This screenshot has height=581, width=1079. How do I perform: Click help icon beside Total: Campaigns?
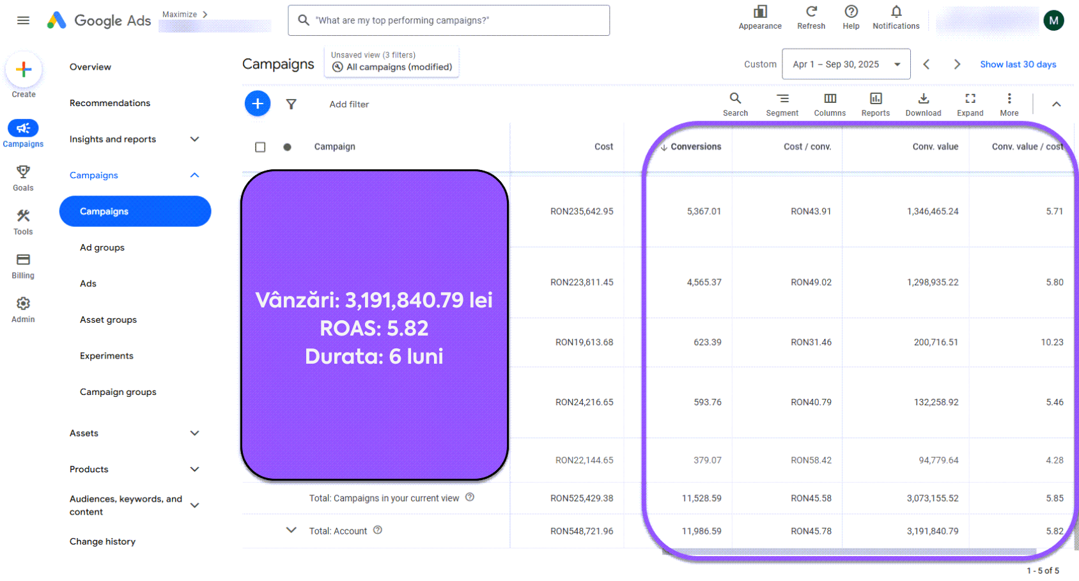(470, 497)
